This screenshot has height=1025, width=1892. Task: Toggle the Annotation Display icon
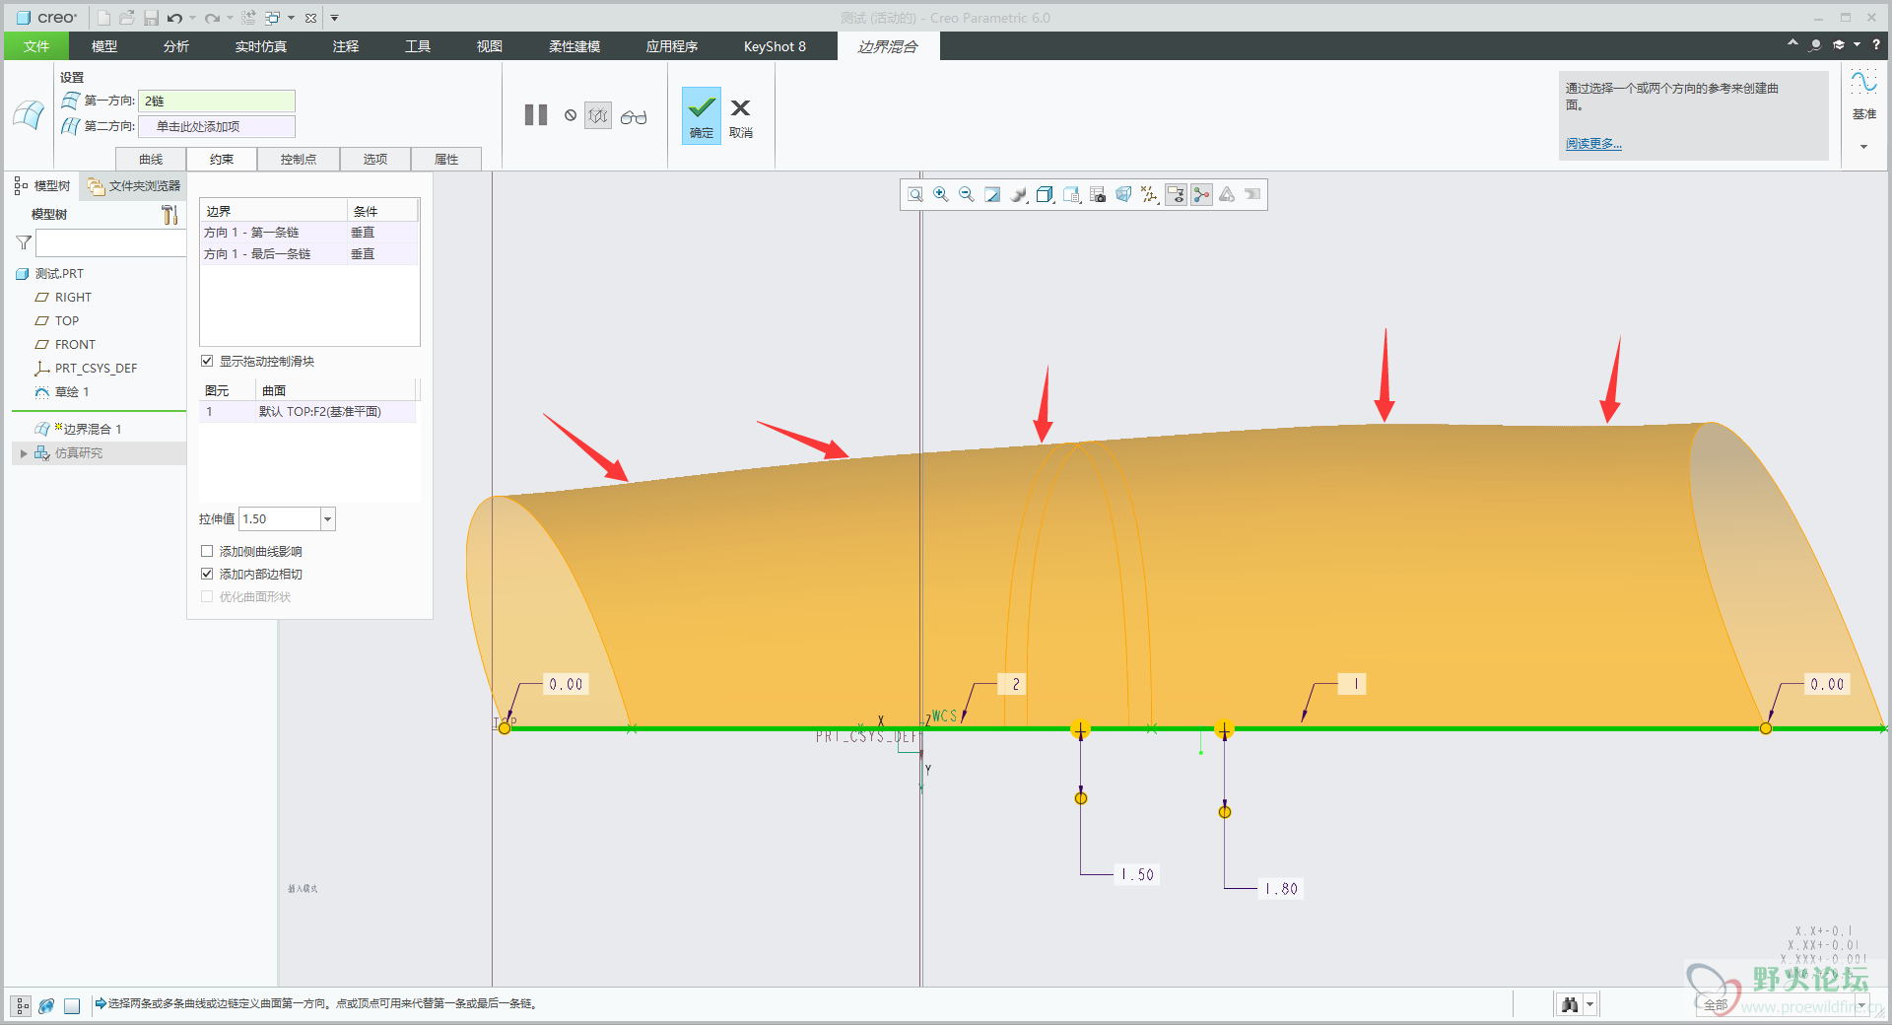[x=1176, y=195]
